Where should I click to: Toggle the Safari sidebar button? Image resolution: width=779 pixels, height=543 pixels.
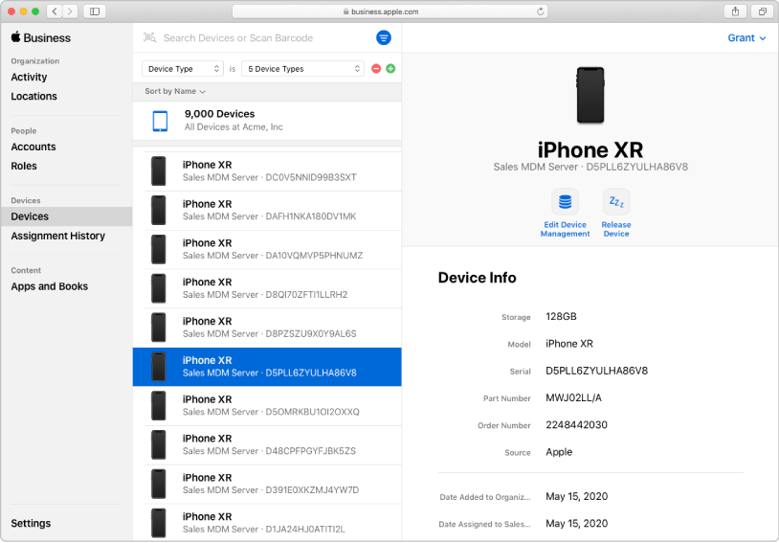95,11
